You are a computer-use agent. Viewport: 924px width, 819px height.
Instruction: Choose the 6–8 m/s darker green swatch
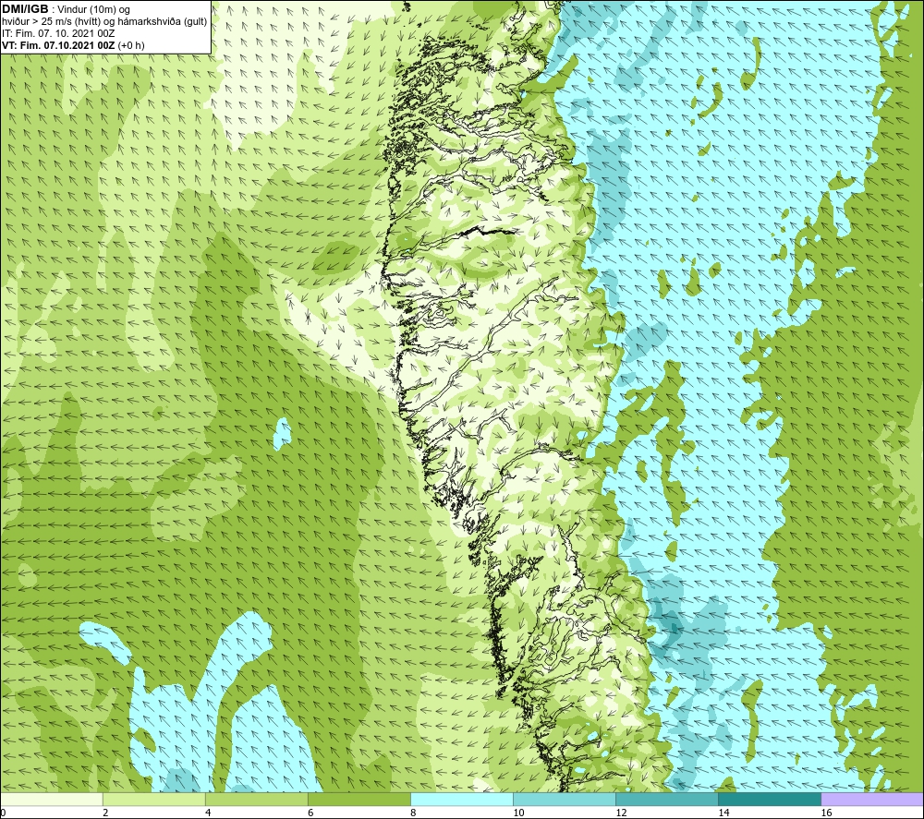point(359,799)
